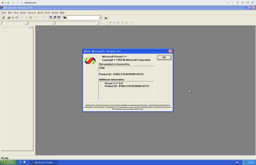
Task: Open the Redo history dropdown arrow
Action: [x=46, y=18]
